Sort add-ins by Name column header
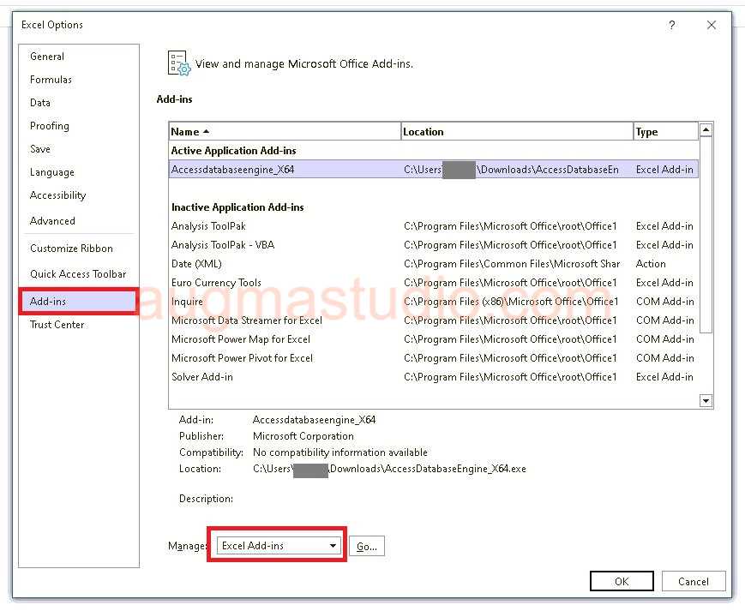The height and width of the screenshot is (611, 745). point(284,132)
